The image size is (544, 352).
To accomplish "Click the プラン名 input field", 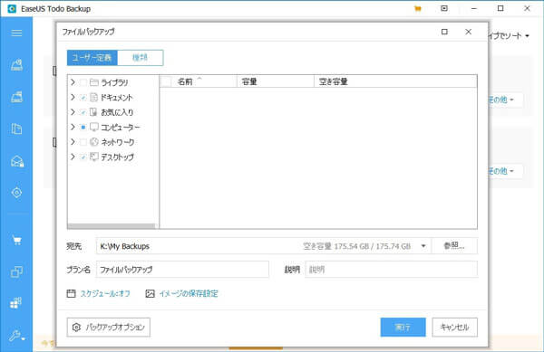I will pos(182,270).
